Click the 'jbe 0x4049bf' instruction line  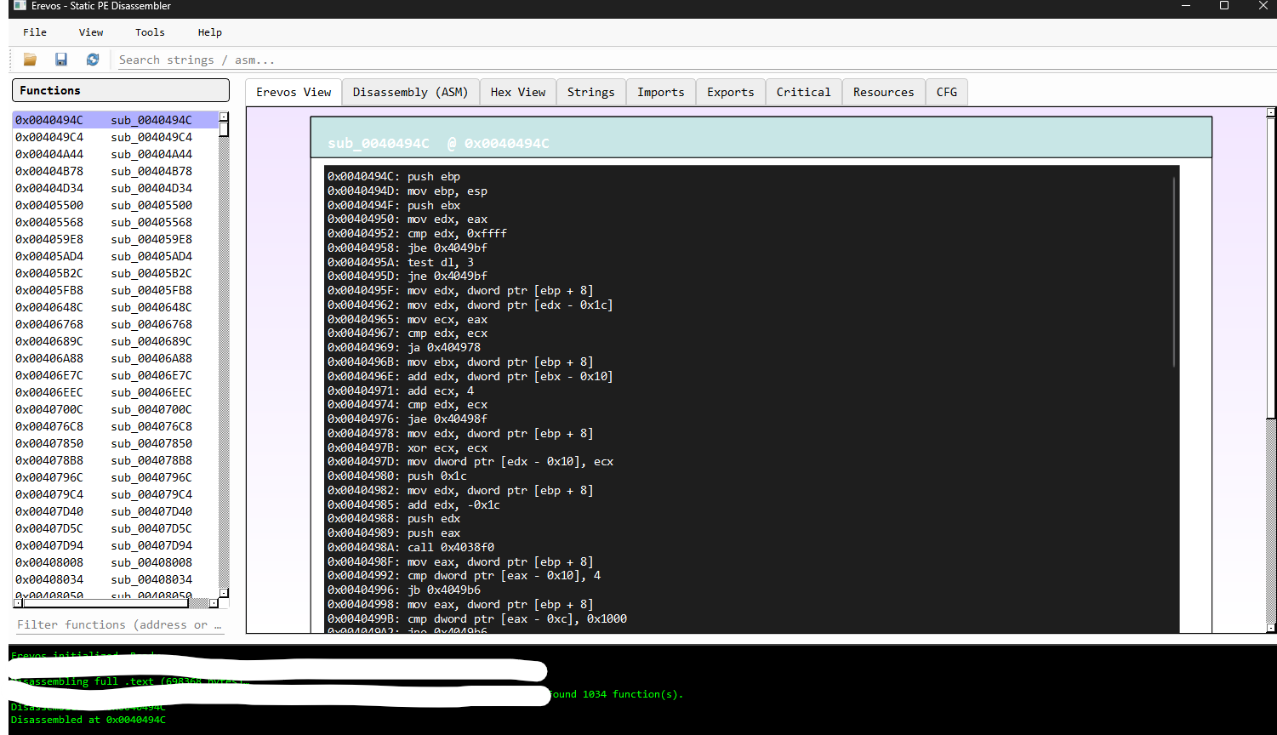(408, 248)
